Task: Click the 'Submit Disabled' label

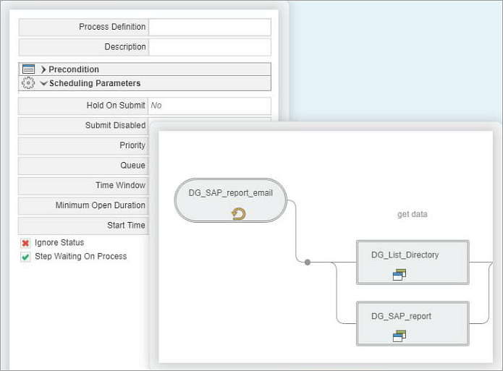Action: [x=116, y=125]
